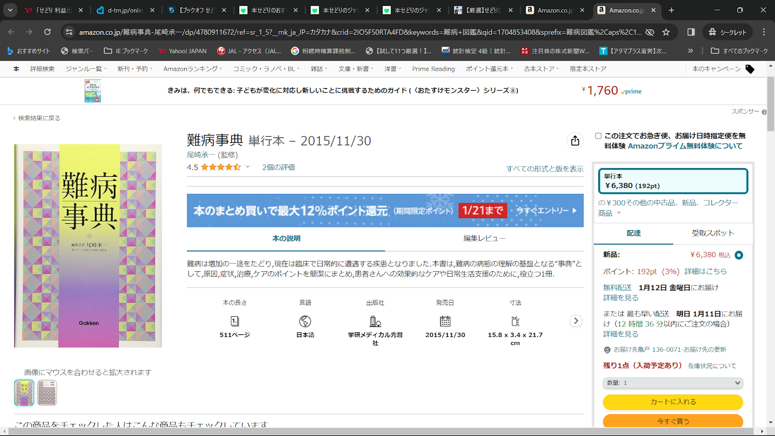This screenshot has width=775, height=436.
Task: Switch to the 本の説明 tab
Action: point(286,238)
